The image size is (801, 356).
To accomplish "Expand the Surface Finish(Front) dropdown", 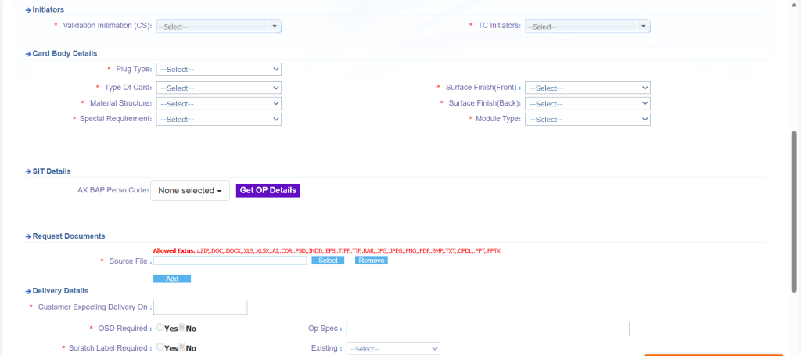I will pyautogui.click(x=587, y=88).
